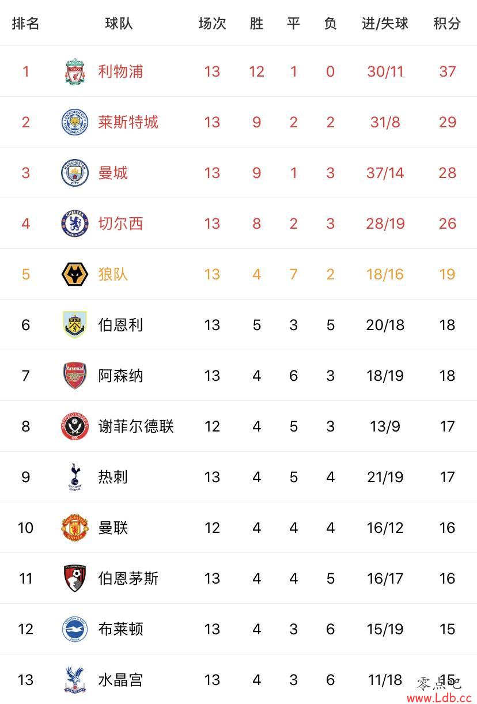Click the Leicester City club crest
Screen dimensions: 477x704
pyautogui.click(x=75, y=122)
